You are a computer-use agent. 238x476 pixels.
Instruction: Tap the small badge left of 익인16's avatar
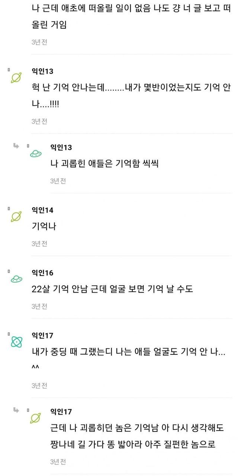point(8,271)
